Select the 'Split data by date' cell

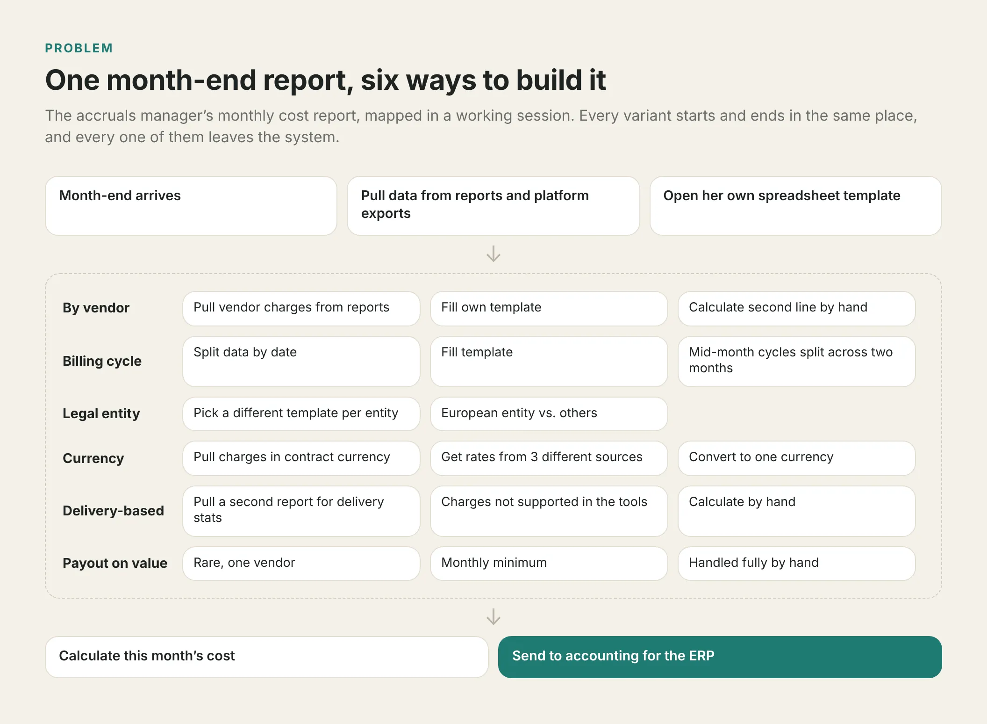301,362
